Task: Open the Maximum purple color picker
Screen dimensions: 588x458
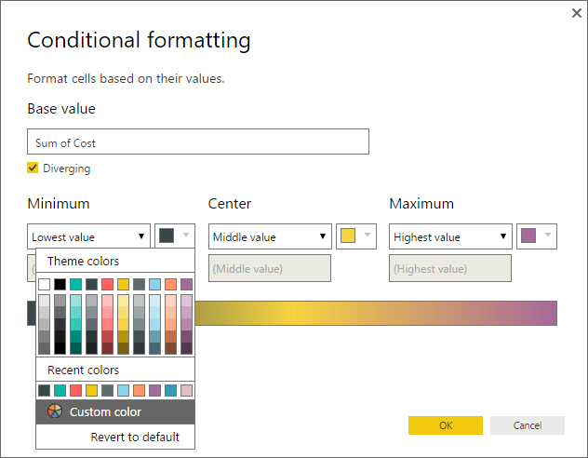Action: click(x=537, y=236)
